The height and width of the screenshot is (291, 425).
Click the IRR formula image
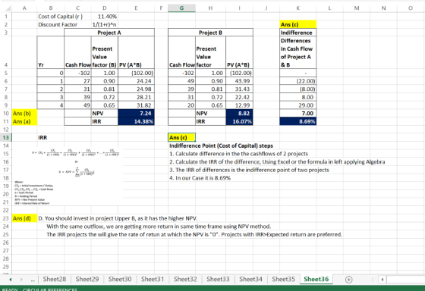[x=68, y=176]
